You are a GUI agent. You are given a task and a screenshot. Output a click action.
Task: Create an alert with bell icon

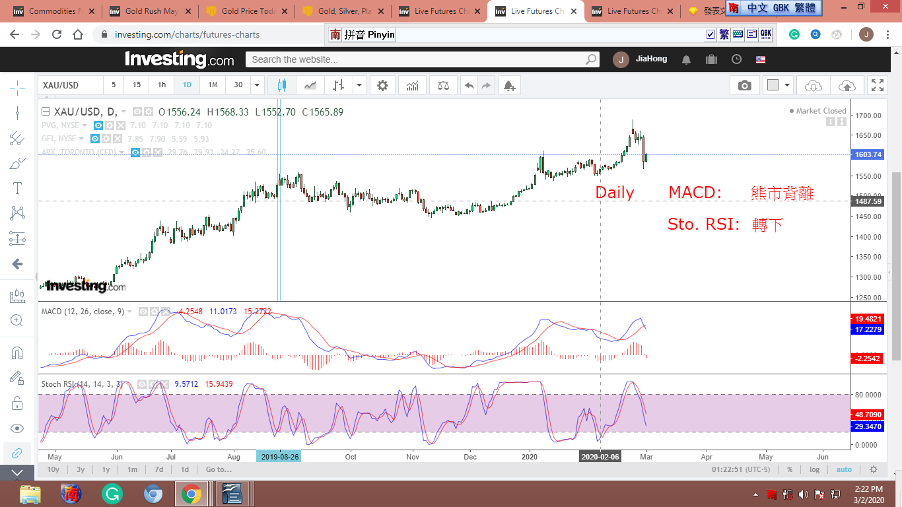(508, 85)
